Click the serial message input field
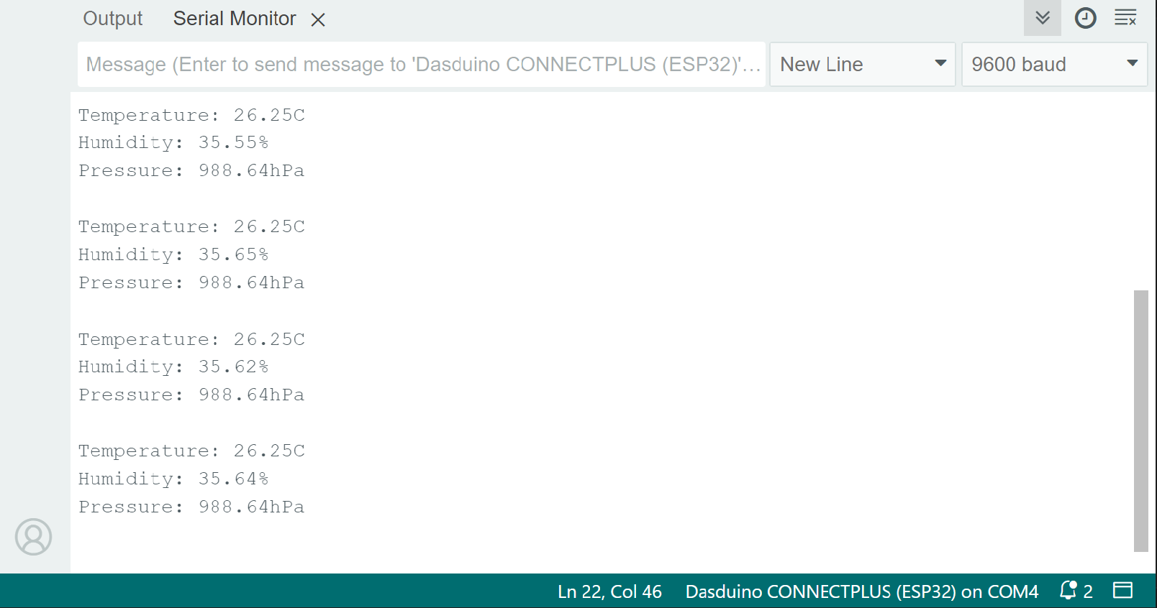 [421, 65]
